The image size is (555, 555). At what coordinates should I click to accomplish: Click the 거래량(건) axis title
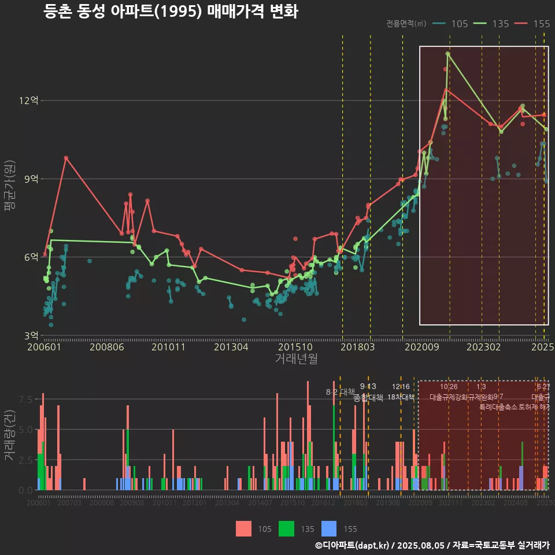[10, 436]
